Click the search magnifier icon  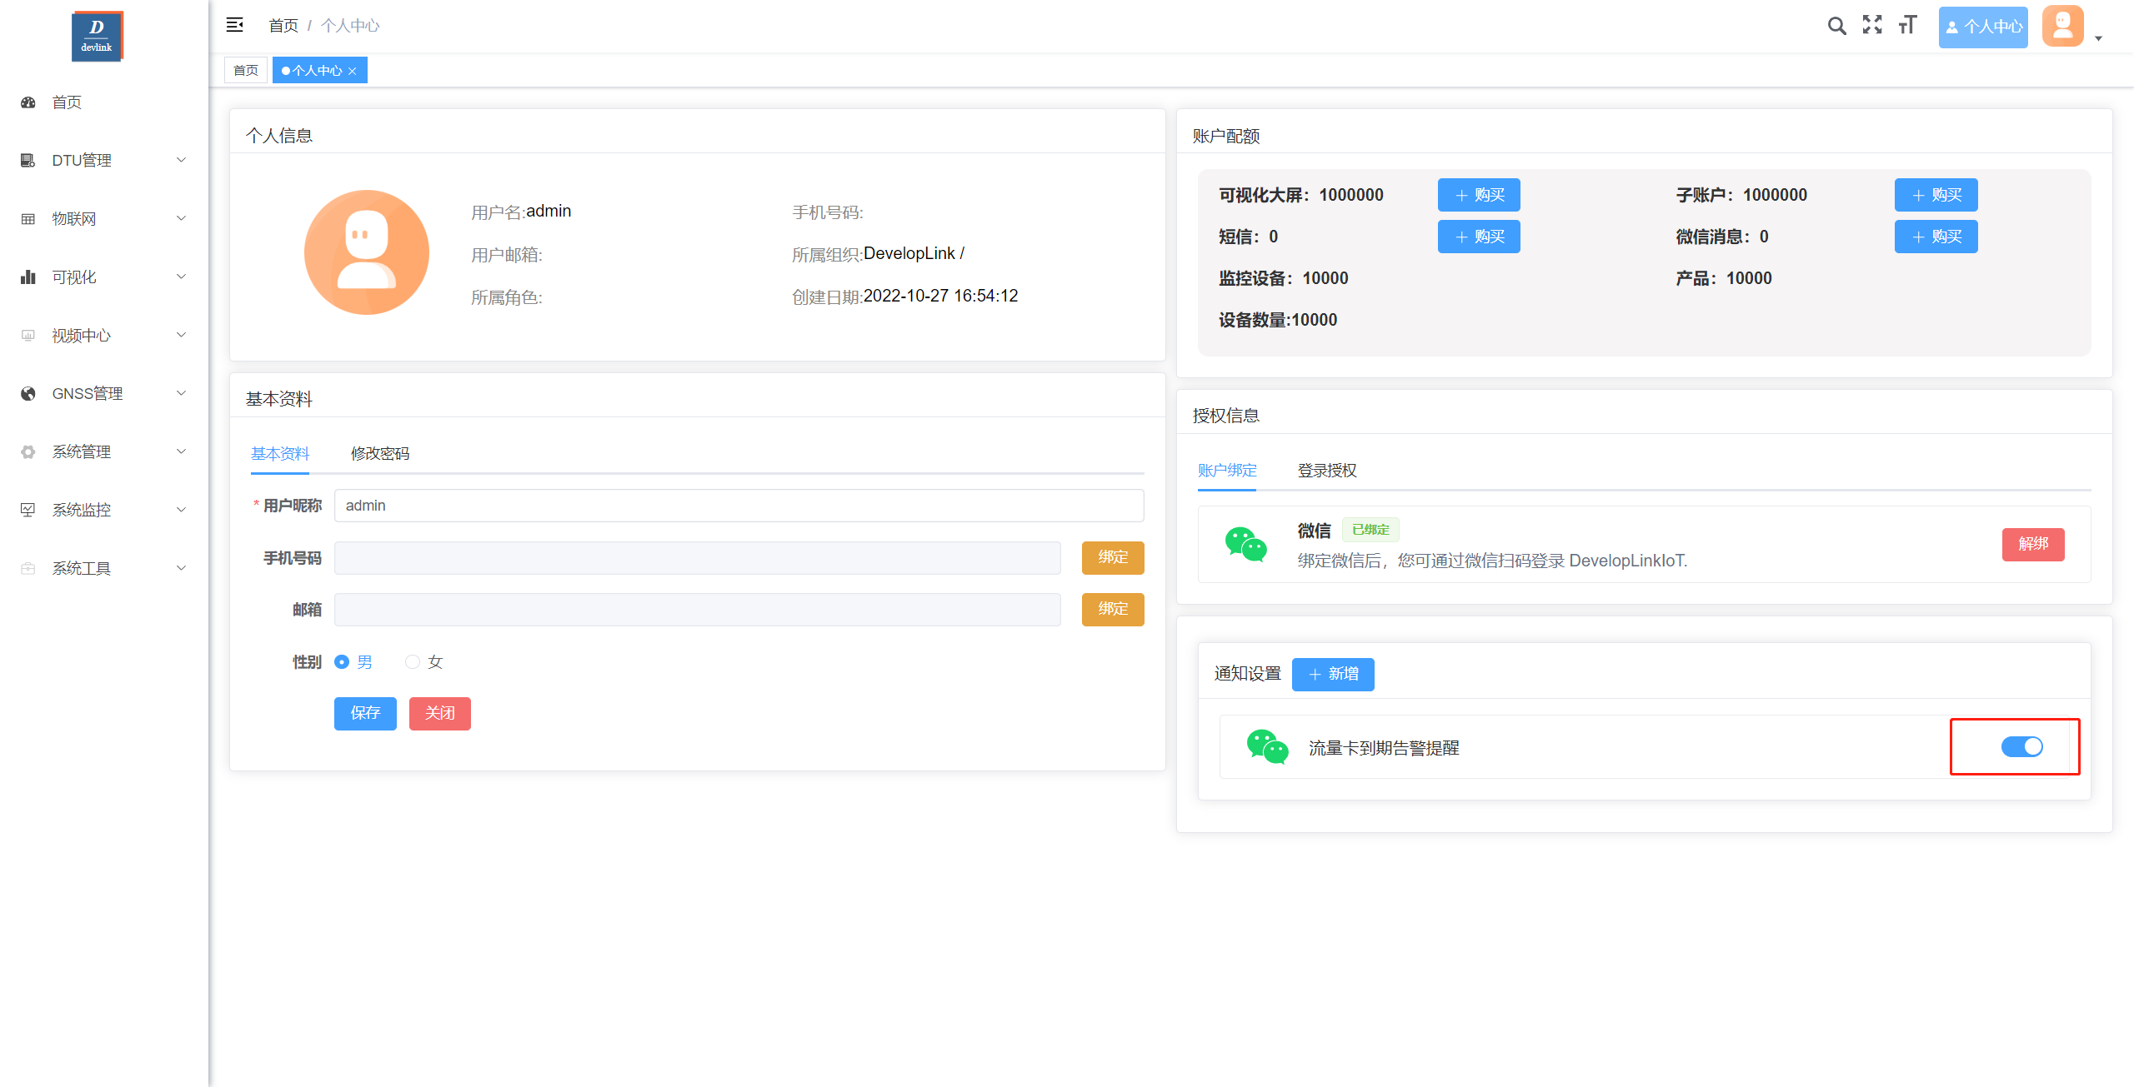coord(1836,26)
